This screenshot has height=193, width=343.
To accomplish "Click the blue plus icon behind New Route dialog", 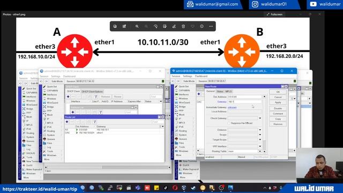I will pos(199,94).
